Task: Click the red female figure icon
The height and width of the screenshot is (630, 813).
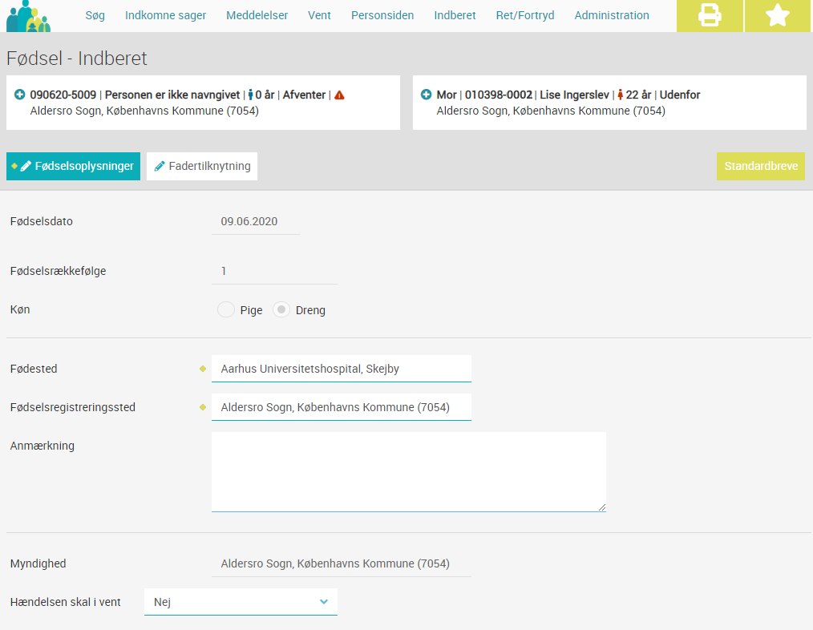Action: tap(620, 95)
